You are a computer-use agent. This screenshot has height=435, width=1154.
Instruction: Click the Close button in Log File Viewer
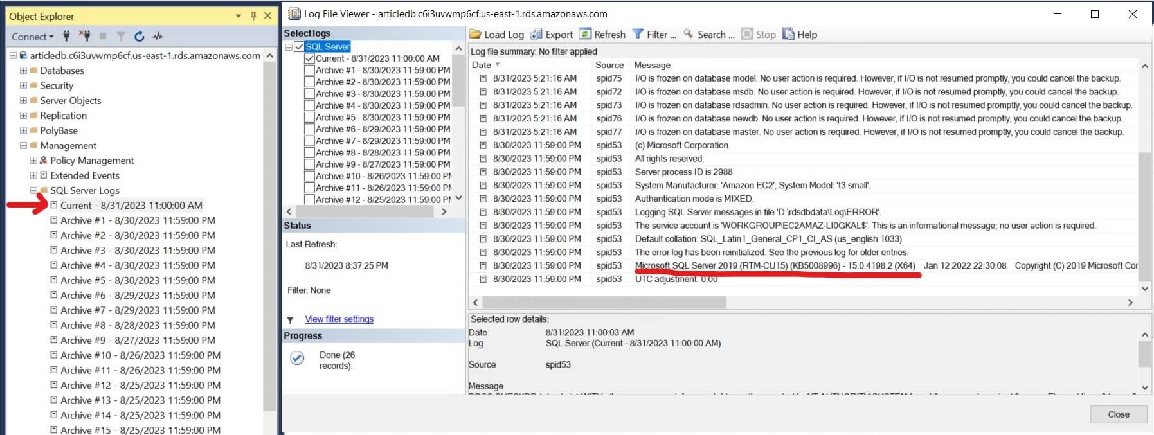1119,414
